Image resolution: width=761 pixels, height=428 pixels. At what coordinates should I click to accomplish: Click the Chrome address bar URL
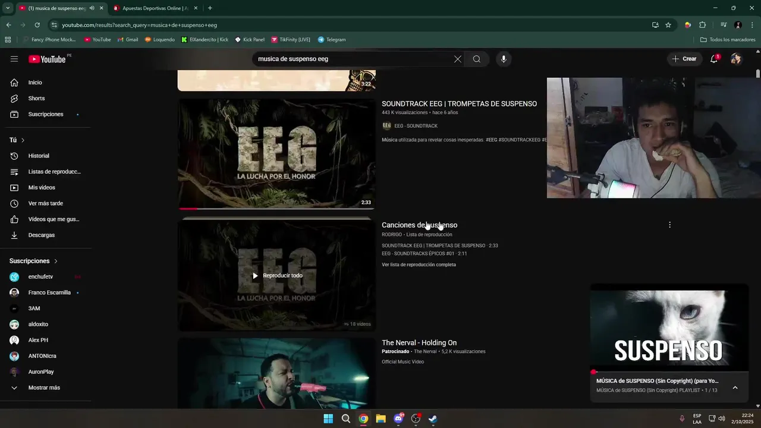click(139, 25)
